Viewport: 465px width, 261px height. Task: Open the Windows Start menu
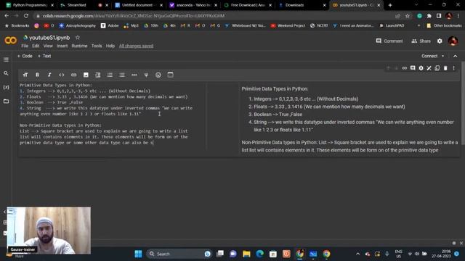click(138, 254)
